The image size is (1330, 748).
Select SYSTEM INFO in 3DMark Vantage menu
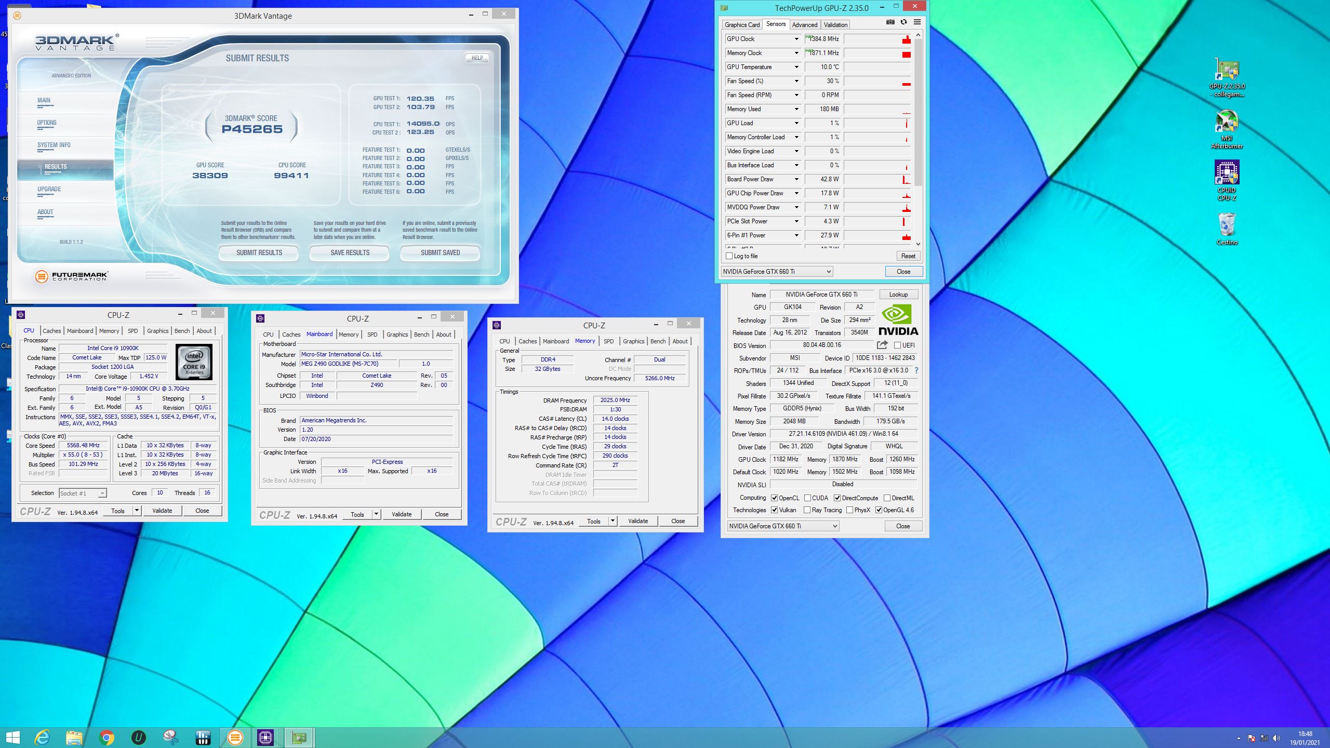[54, 145]
